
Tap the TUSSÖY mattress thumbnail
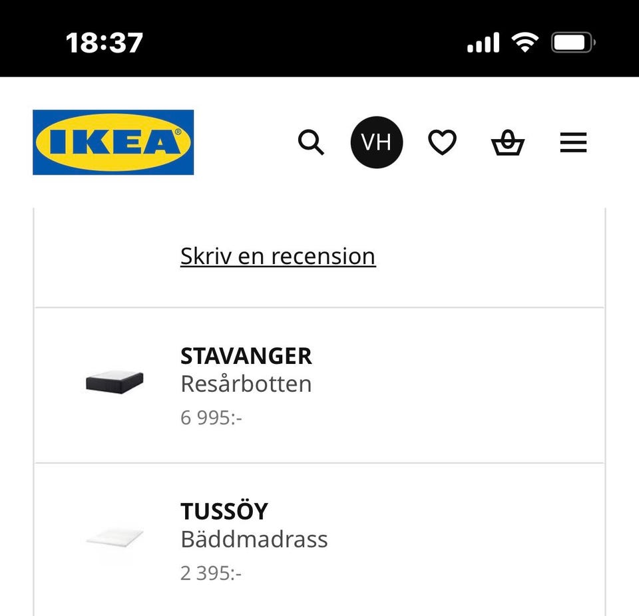(114, 538)
